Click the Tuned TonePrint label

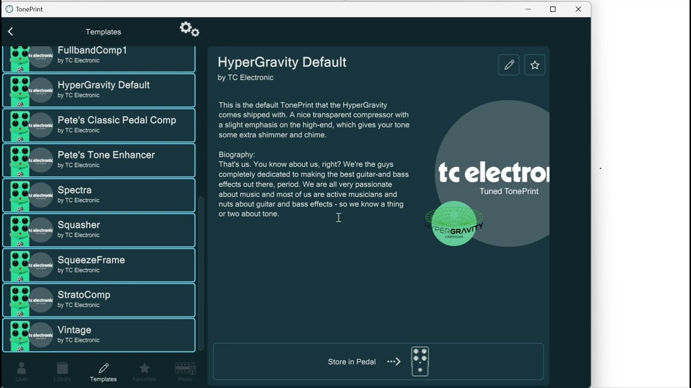(509, 191)
